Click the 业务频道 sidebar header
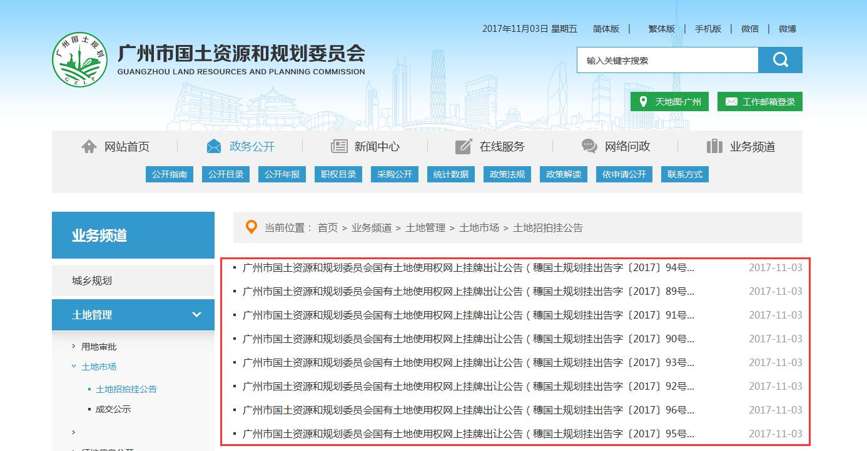The width and height of the screenshot is (867, 451). (133, 235)
